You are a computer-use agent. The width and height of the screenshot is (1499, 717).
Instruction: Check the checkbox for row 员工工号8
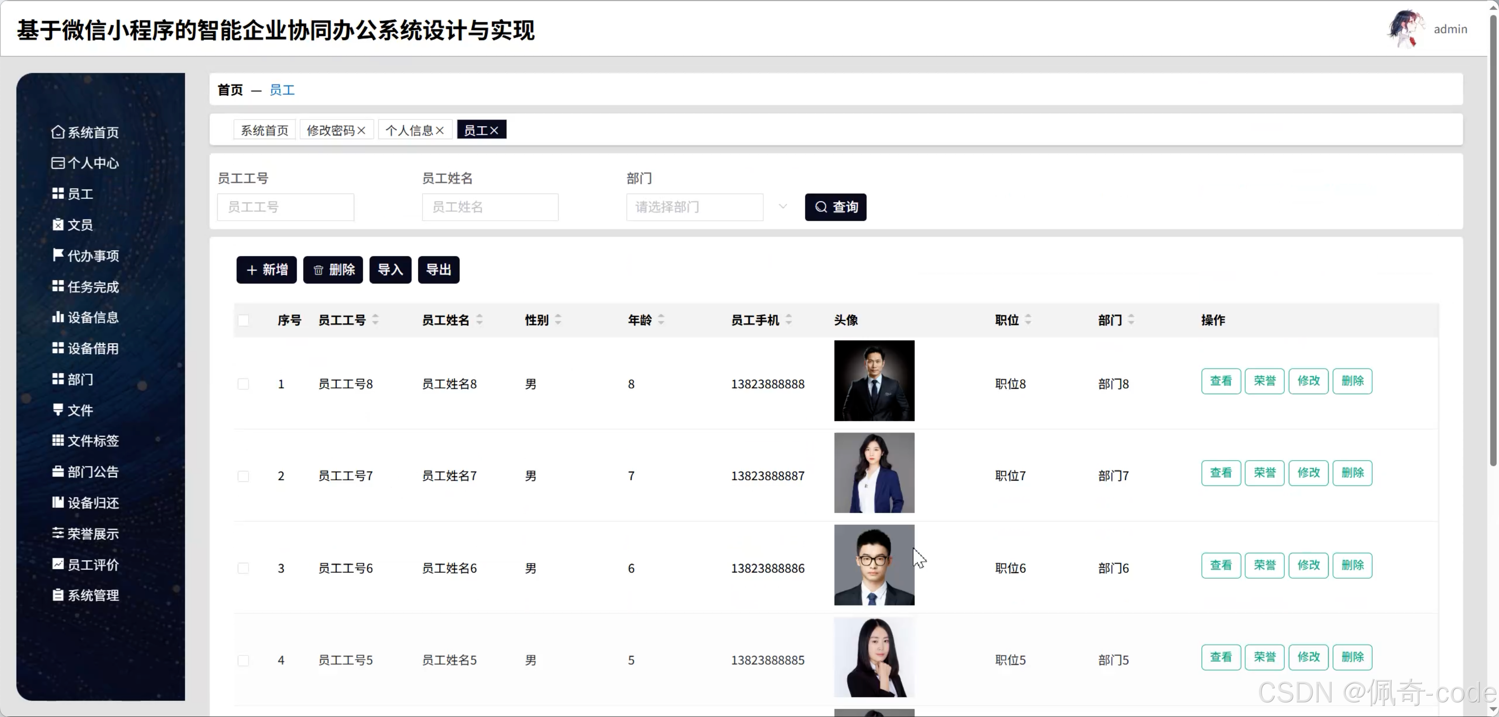243,384
